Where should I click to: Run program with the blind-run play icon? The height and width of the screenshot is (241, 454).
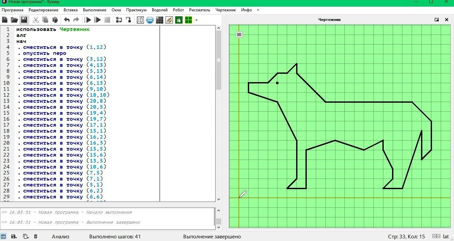tap(98, 20)
